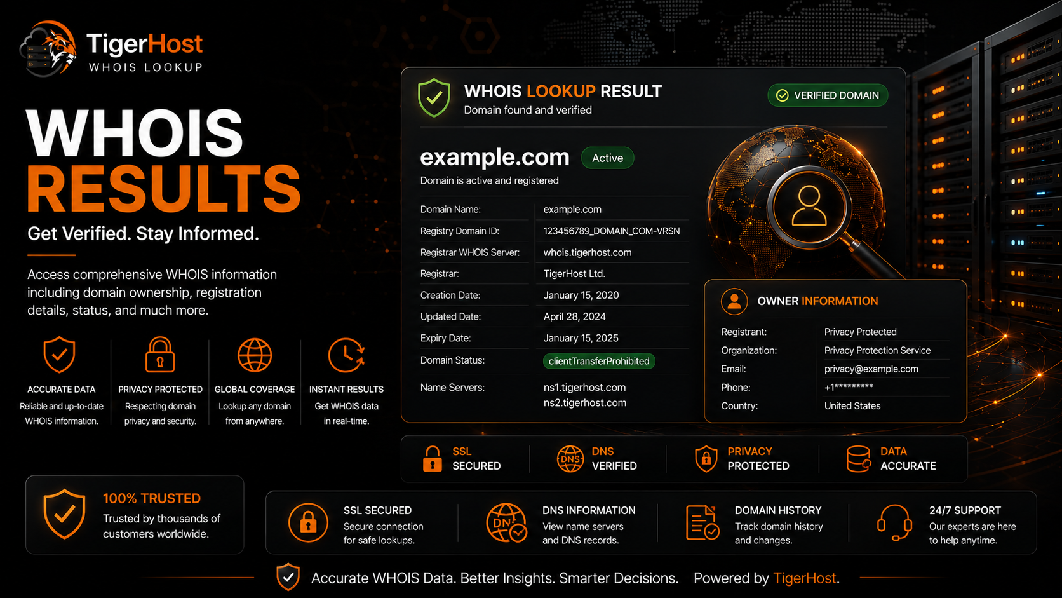The height and width of the screenshot is (598, 1062).
Task: Click the TigerHost Ltd. registrar value
Action: click(574, 274)
